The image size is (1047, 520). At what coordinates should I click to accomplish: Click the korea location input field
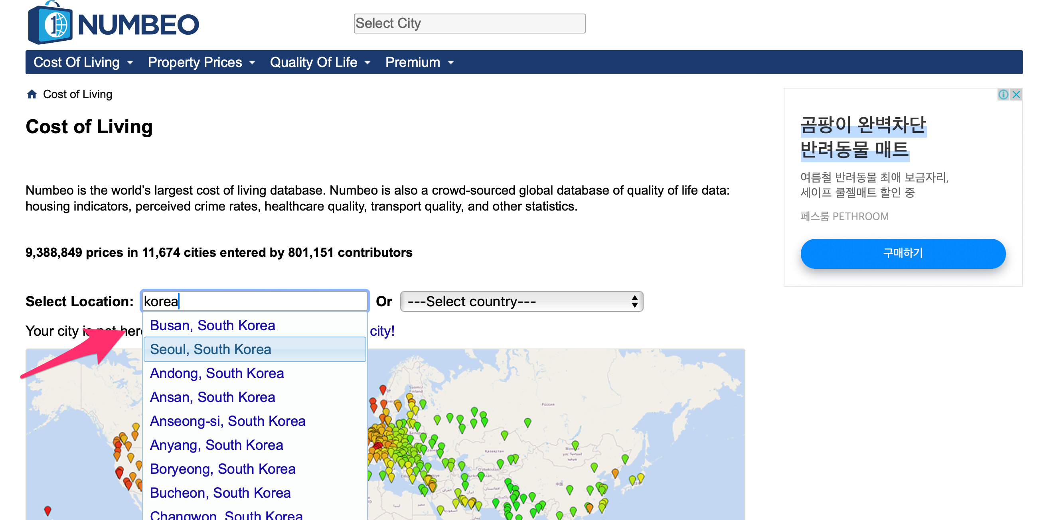coord(255,301)
